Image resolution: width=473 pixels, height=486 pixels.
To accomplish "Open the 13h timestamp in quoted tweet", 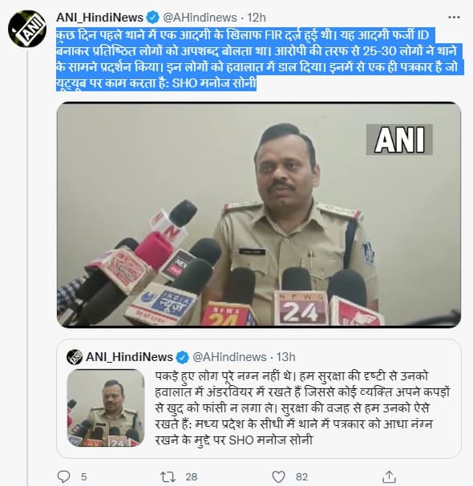I will pyautogui.click(x=286, y=357).
